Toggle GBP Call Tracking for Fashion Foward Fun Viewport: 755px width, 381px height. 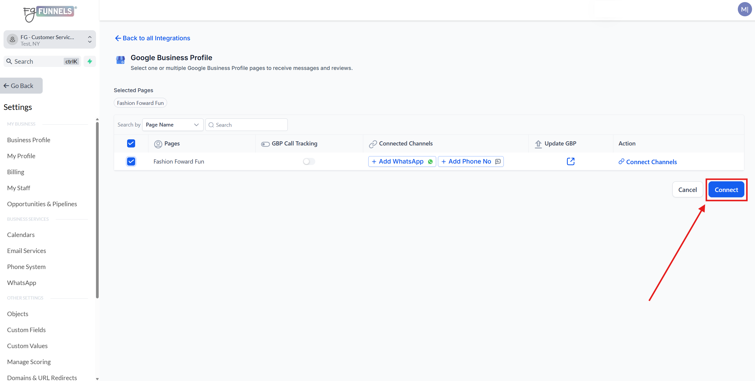tap(308, 161)
